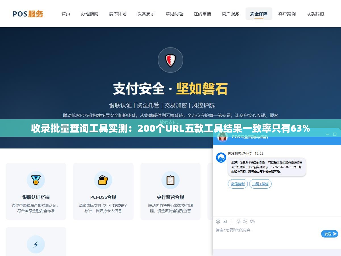The height and width of the screenshot is (256, 341).
Task: Open the 费率计划 navigation item
Action: pos(118,14)
